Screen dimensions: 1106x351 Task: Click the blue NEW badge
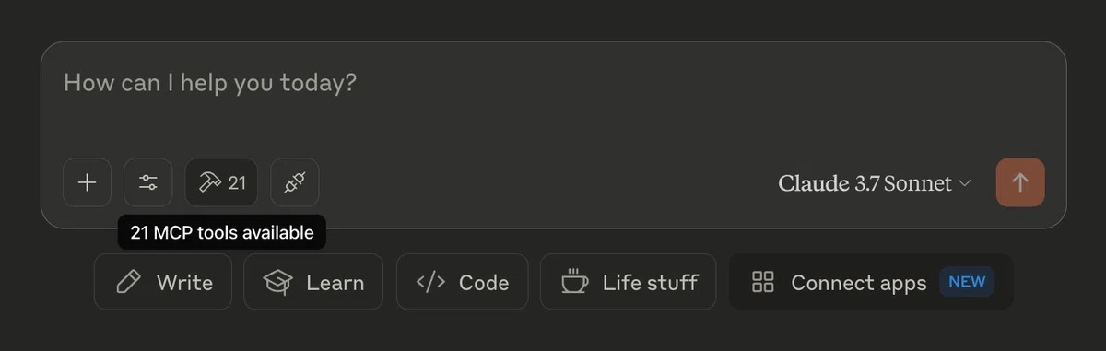tap(967, 282)
